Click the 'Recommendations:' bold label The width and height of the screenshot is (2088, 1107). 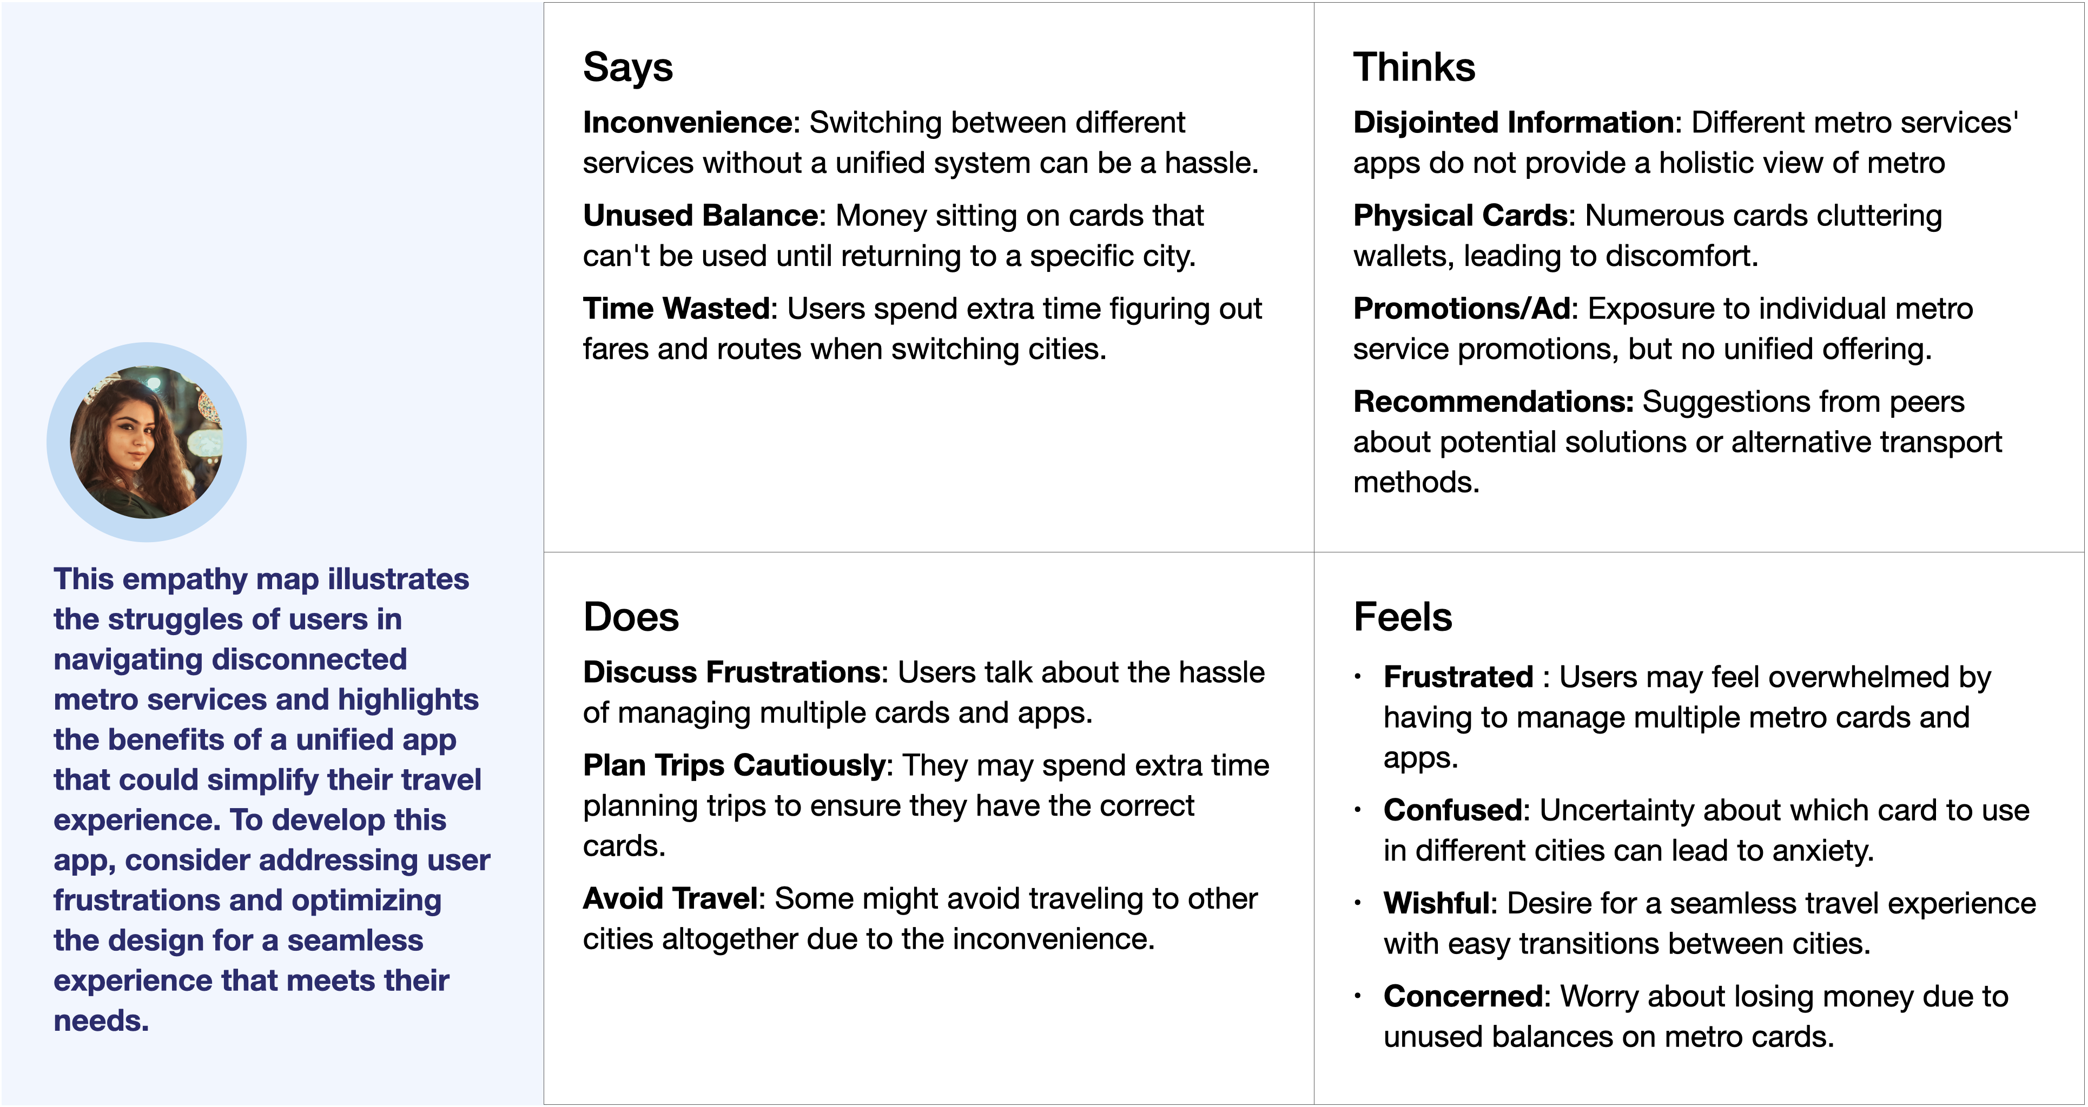tap(1493, 403)
